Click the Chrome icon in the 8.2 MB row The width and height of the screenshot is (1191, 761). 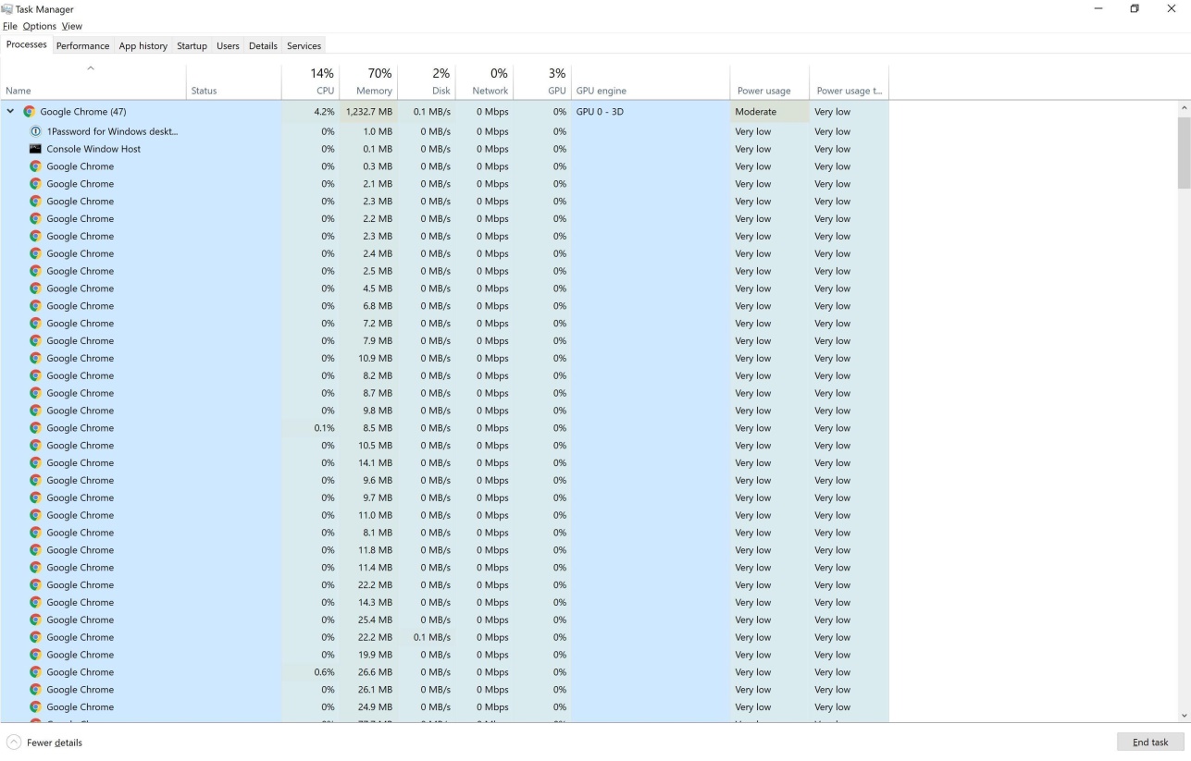(x=35, y=375)
